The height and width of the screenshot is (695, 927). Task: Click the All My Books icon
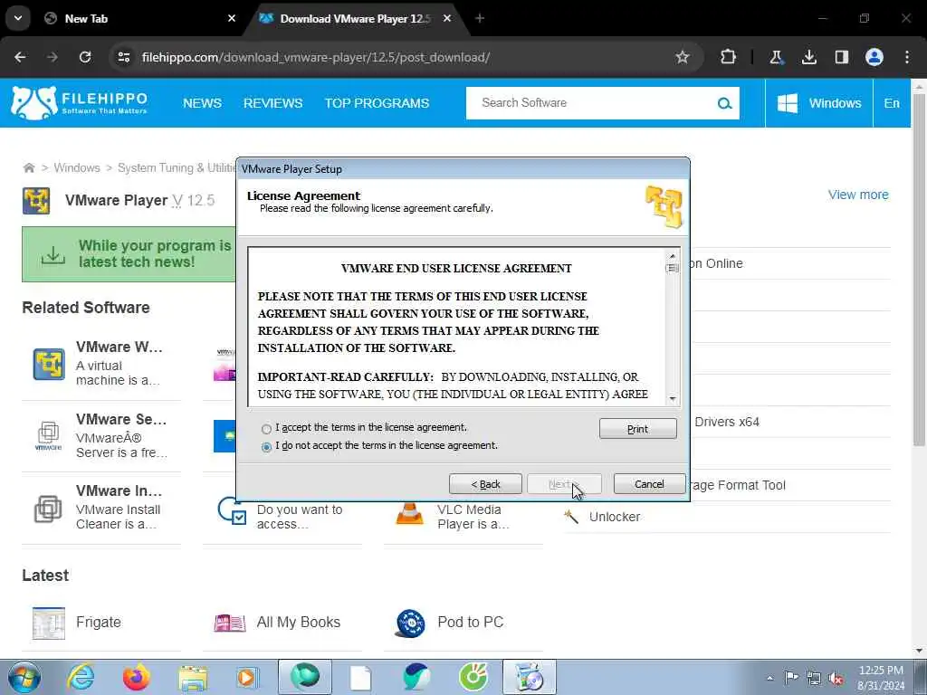click(x=230, y=623)
